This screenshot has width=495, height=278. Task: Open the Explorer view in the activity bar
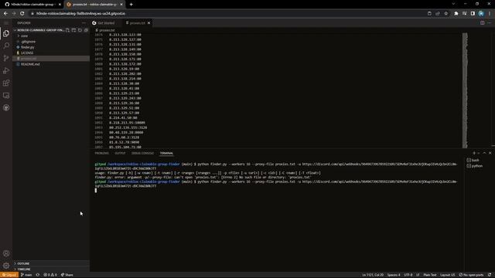tap(6, 33)
